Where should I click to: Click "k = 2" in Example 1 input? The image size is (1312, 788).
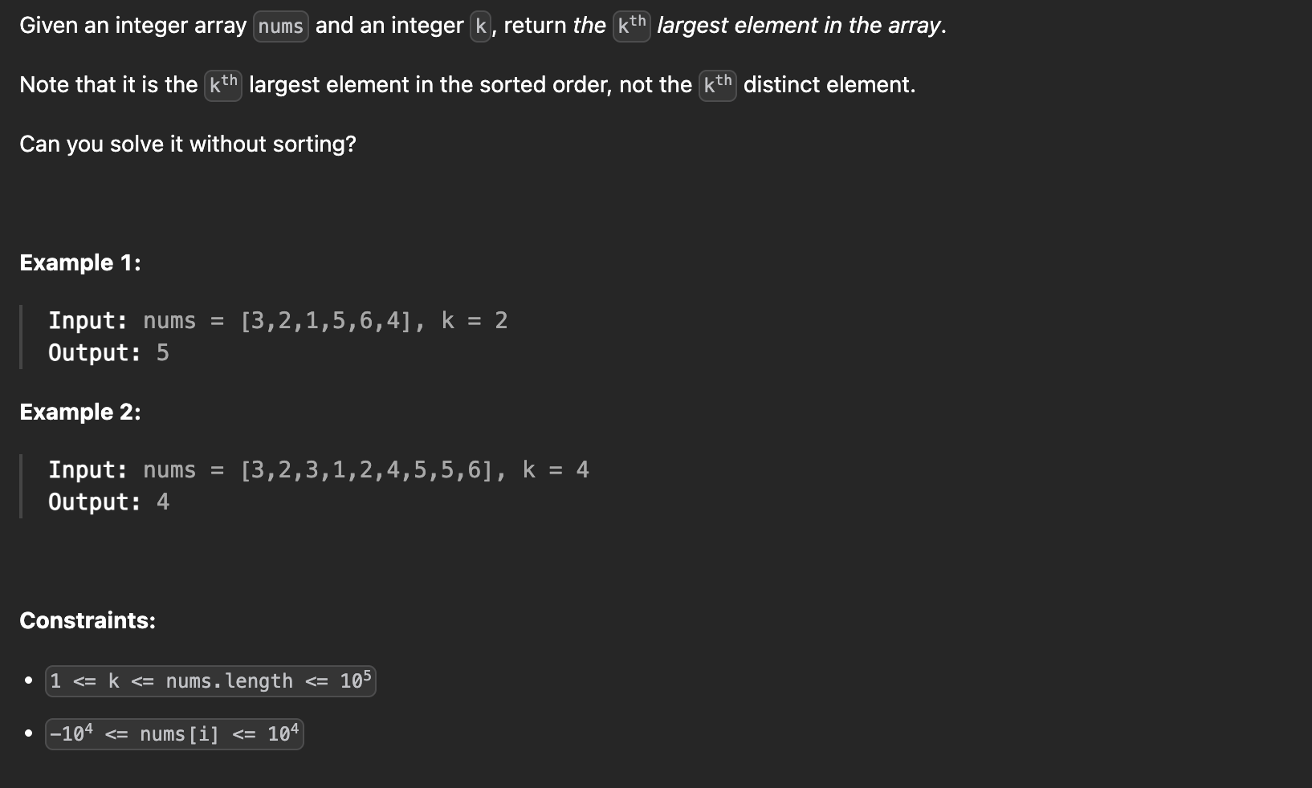pos(475,321)
